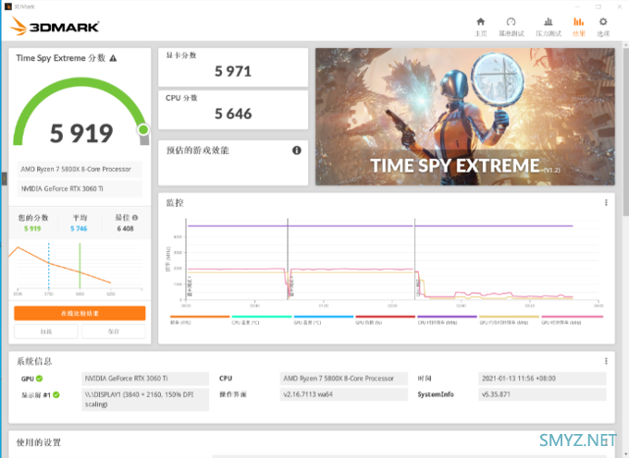Open the three-dot menu of 监控 panel
The width and height of the screenshot is (629, 458).
[x=606, y=203]
